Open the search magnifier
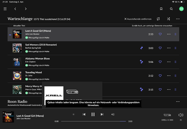Screen dimensions: 187x129 (x=171, y=9)
